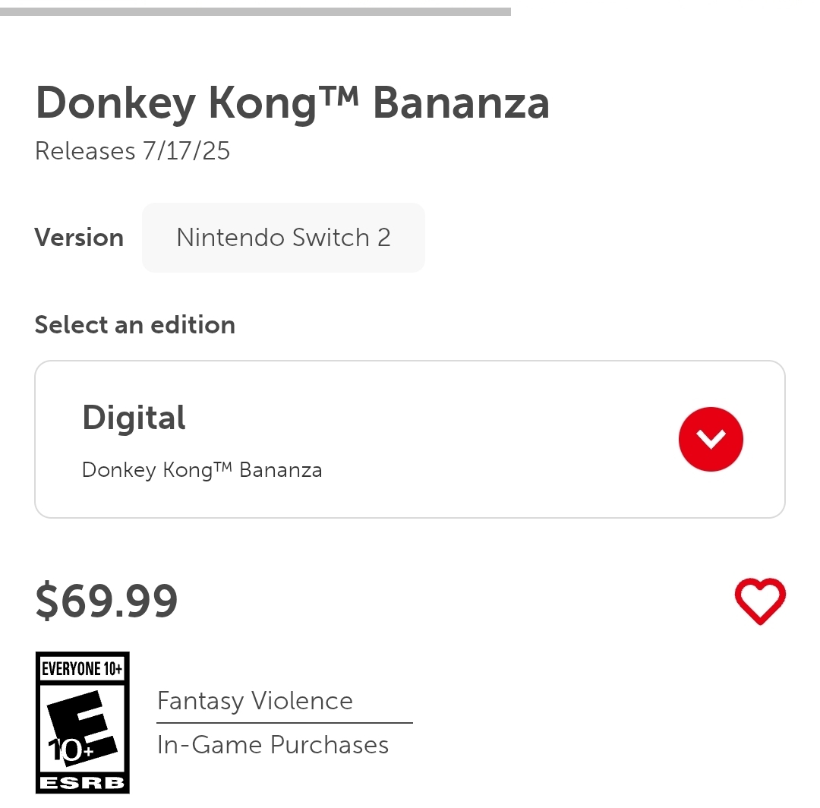The width and height of the screenshot is (820, 808).
Task: Click Donkey Kong Bananza subtitle in edition card
Action: click(202, 469)
